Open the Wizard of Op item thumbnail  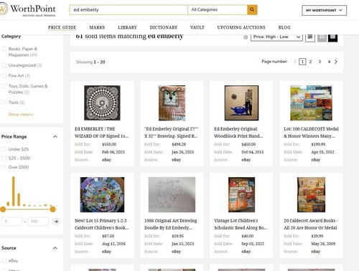[x=102, y=103]
